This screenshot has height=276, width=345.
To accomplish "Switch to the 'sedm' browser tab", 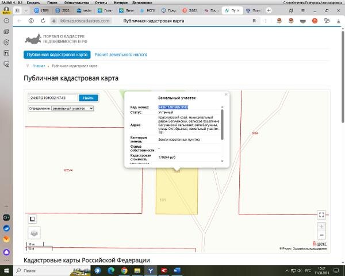I will (x=84, y=10).
